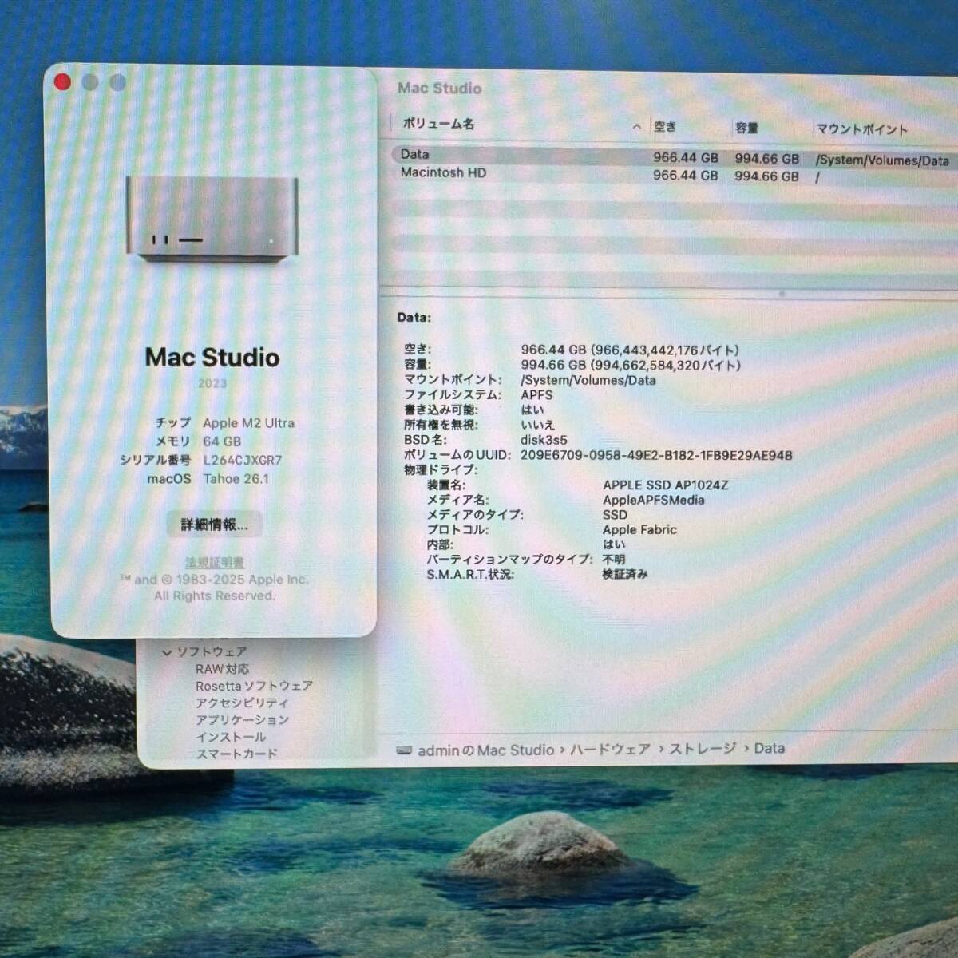Open the 法規証明書 link
This screenshot has width=958, height=958.
click(215, 562)
